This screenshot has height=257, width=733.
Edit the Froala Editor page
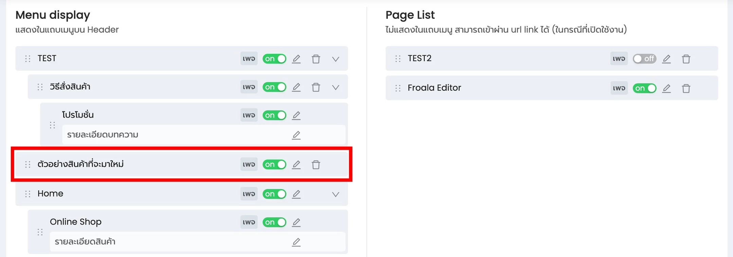tap(666, 88)
